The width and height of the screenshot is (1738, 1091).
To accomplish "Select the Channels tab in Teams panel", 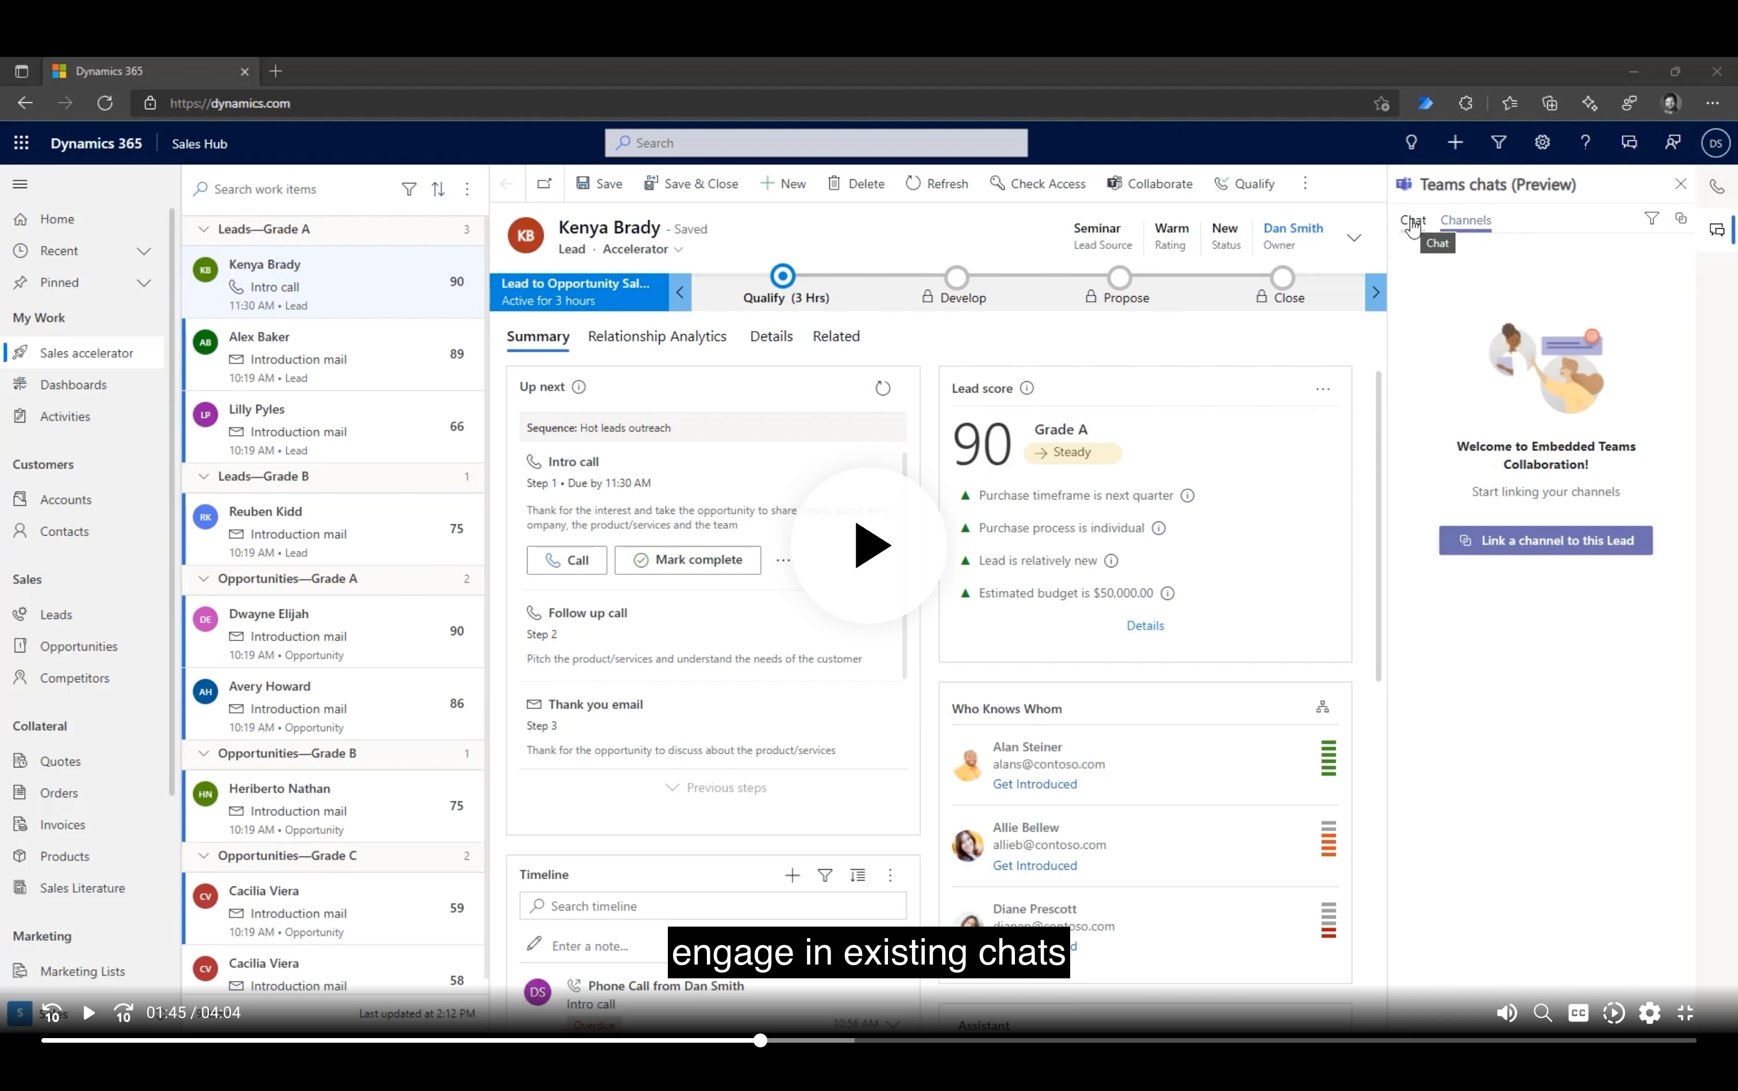I will click(x=1465, y=220).
